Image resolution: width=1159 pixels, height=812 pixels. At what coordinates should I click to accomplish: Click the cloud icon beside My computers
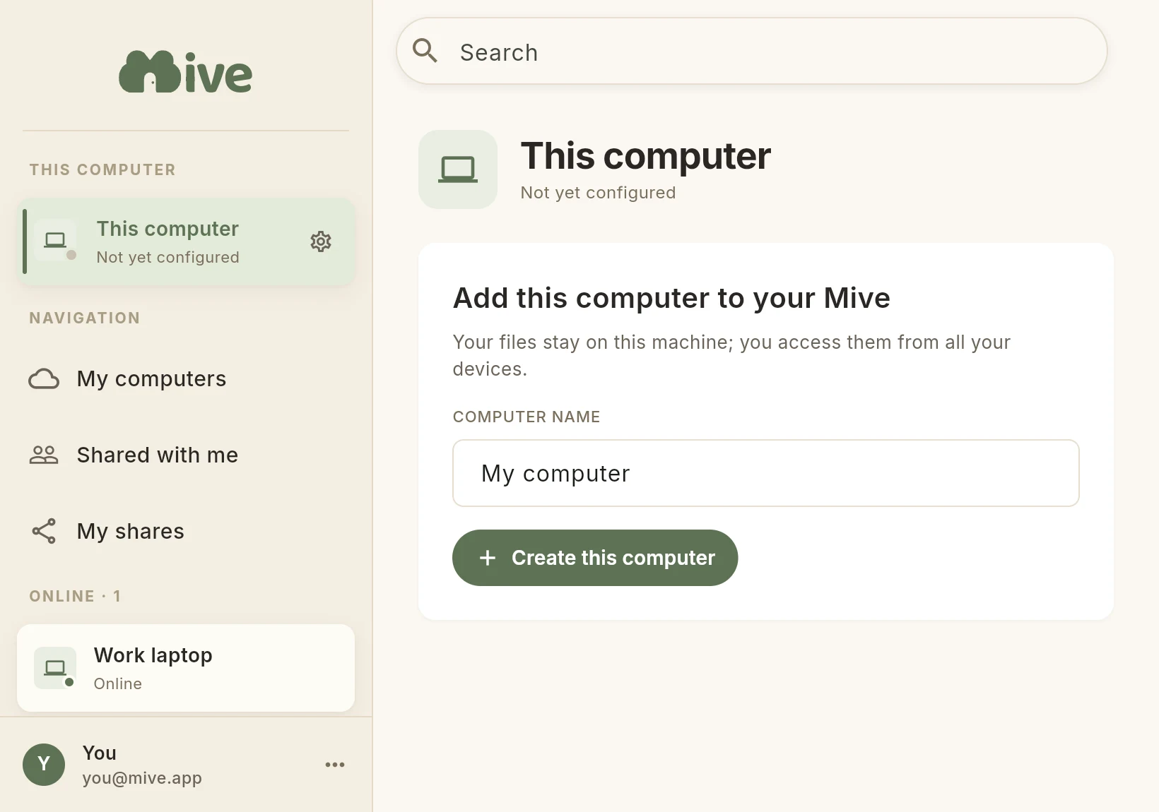(x=44, y=379)
